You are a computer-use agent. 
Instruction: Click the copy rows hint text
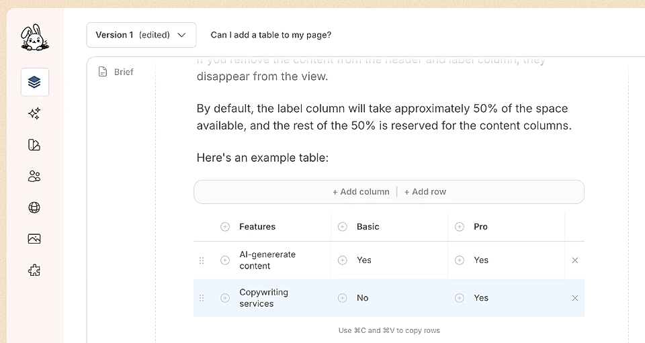tap(389, 330)
